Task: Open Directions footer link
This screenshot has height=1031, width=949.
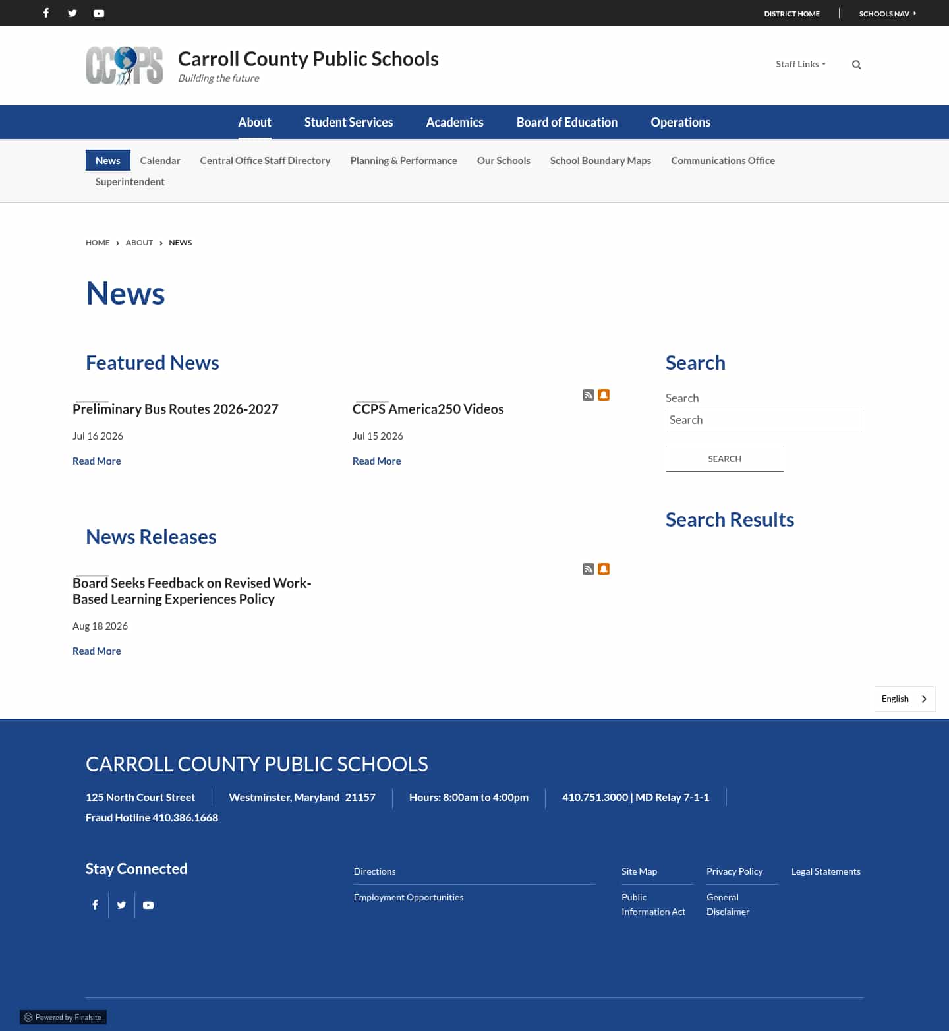Action: coord(375,871)
